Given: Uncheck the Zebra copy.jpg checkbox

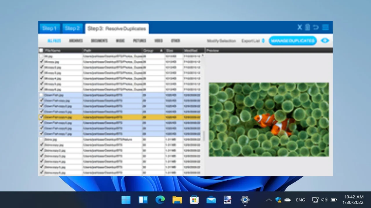Looking at the screenshot, I should [42, 145].
